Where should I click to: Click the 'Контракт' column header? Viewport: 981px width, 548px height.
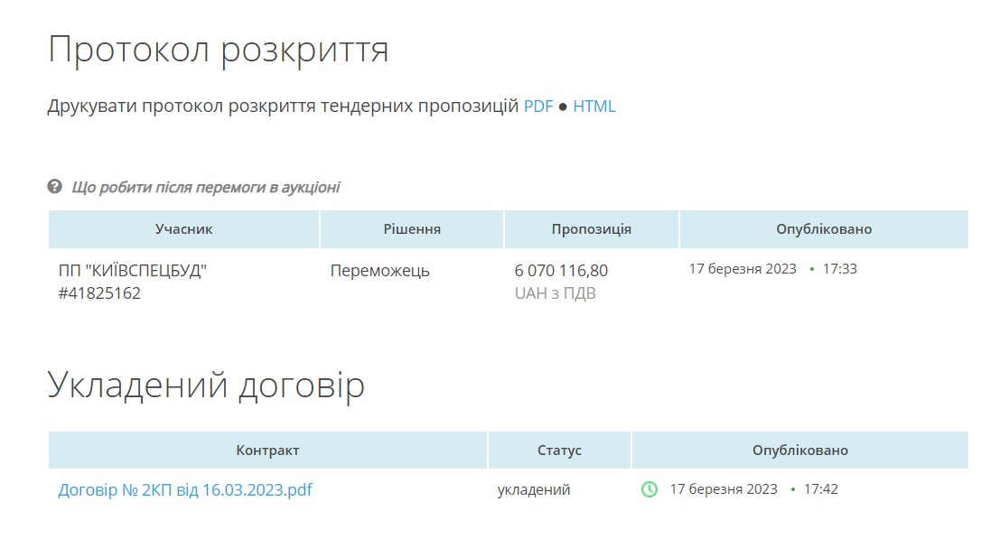(267, 450)
